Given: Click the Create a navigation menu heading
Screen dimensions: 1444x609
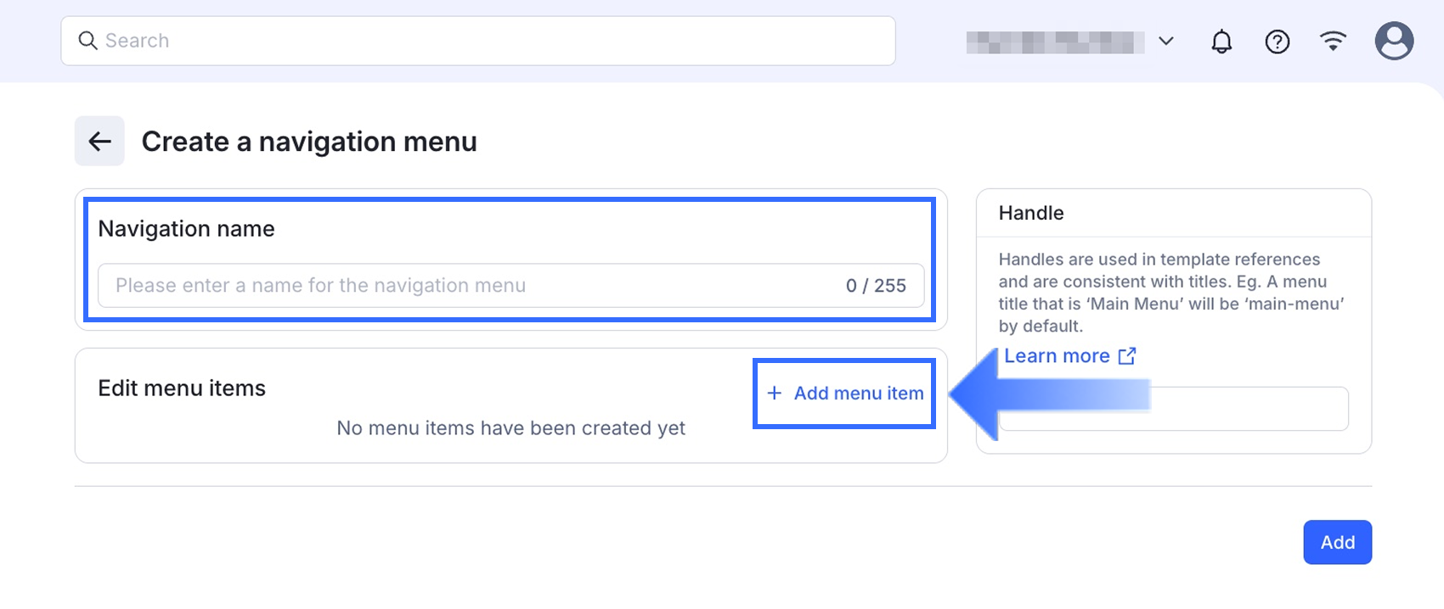Looking at the screenshot, I should click(309, 142).
